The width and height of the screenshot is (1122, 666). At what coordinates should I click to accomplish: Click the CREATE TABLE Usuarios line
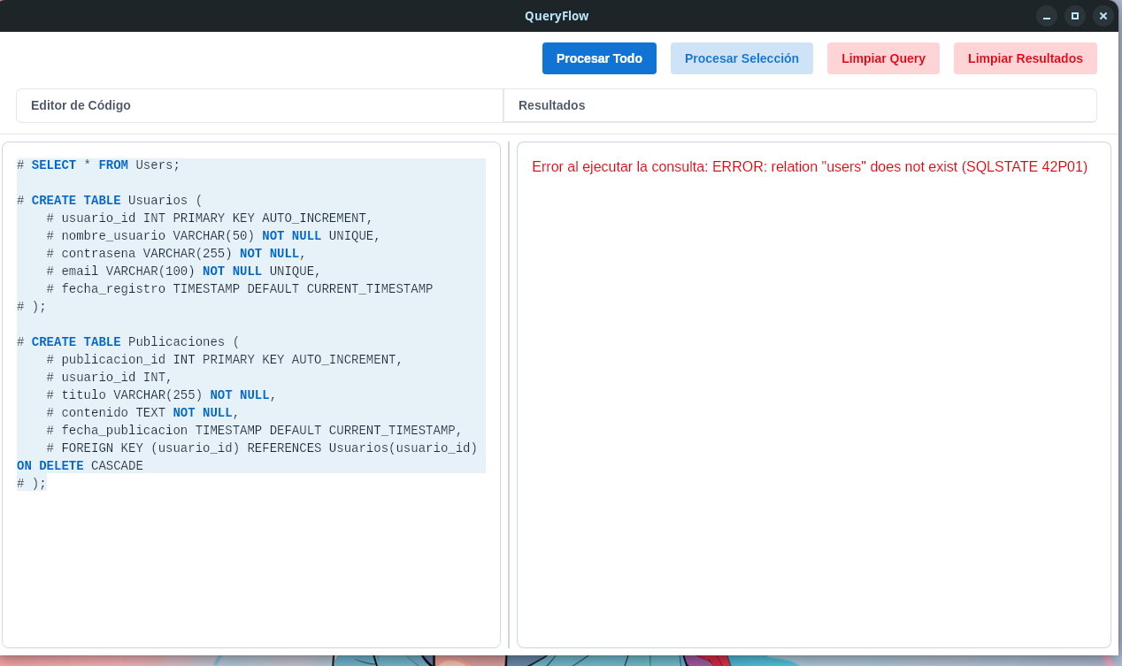[110, 201]
